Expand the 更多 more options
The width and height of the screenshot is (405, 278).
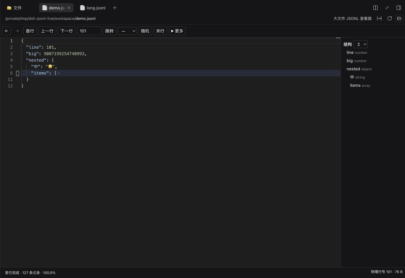click(x=177, y=31)
